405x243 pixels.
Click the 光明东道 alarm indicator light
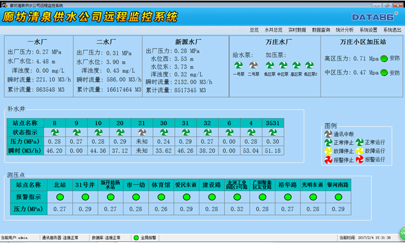[313, 197]
